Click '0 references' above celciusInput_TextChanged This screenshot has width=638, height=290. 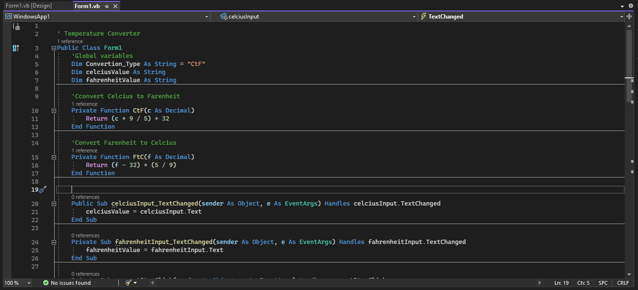point(86,197)
